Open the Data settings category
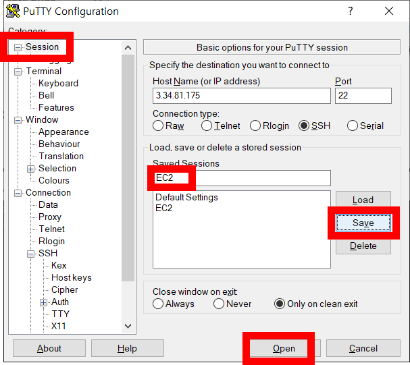The height and width of the screenshot is (365, 410). click(x=48, y=204)
